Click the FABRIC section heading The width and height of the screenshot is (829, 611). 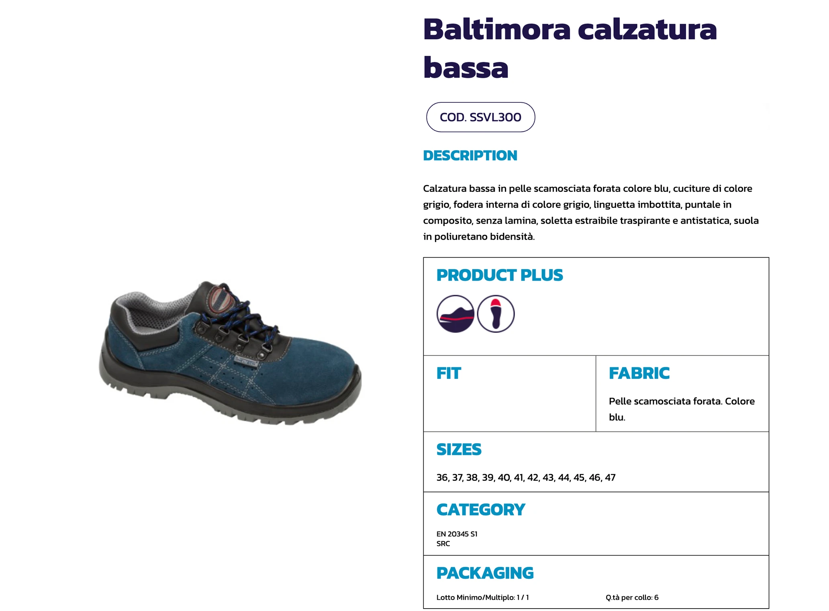[x=639, y=373]
